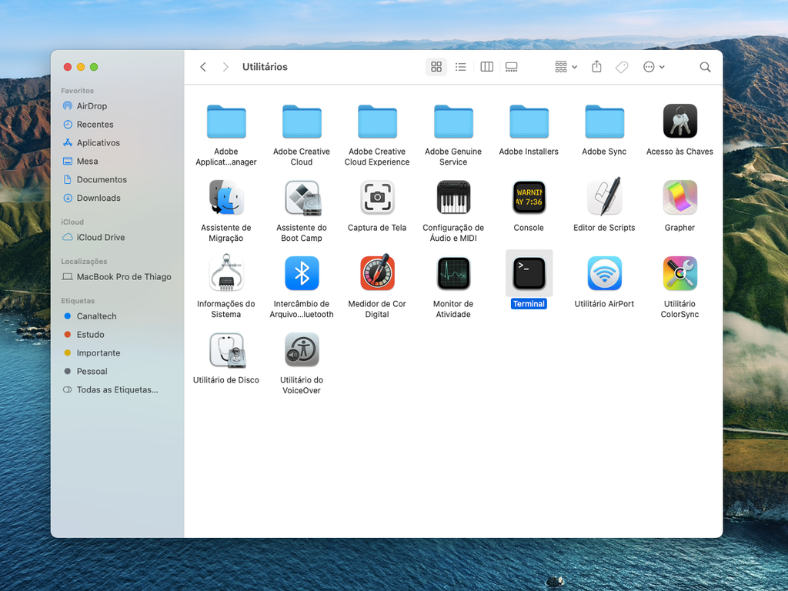Open the group-by dropdown in toolbar
788x591 pixels.
tap(566, 67)
